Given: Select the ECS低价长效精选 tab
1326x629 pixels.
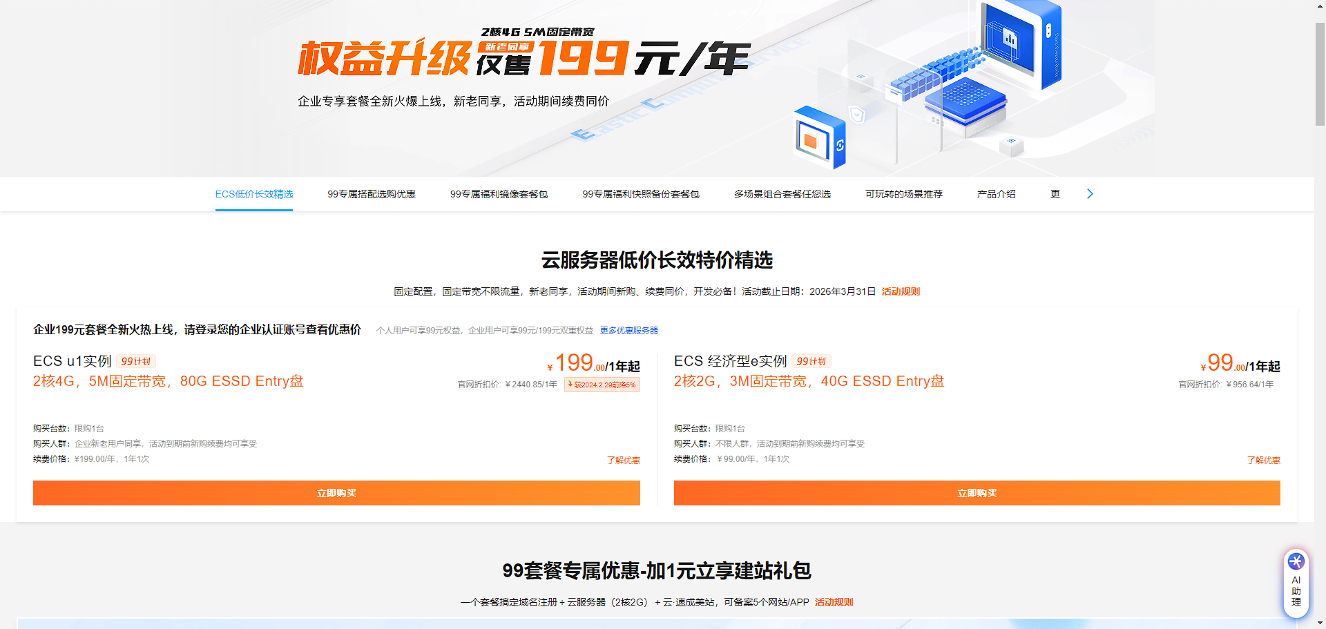Looking at the screenshot, I should [254, 194].
